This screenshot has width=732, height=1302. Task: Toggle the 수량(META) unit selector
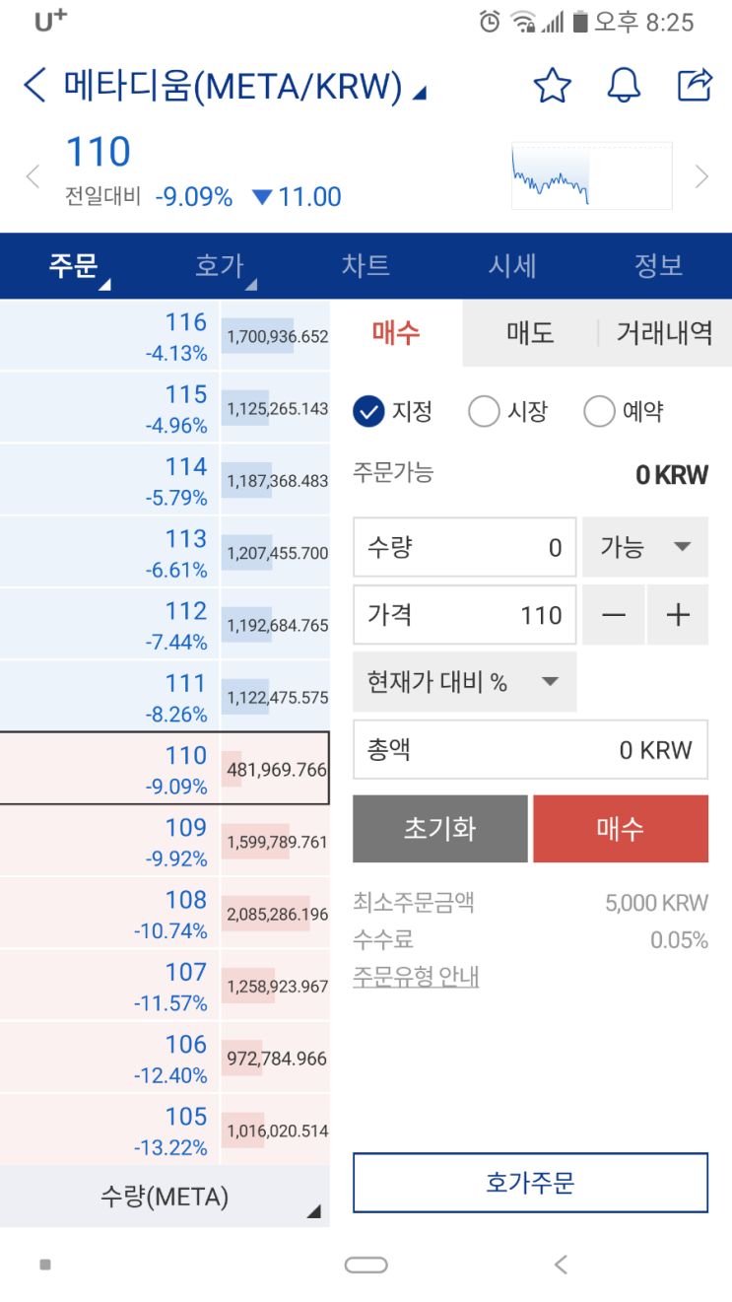165,1197
